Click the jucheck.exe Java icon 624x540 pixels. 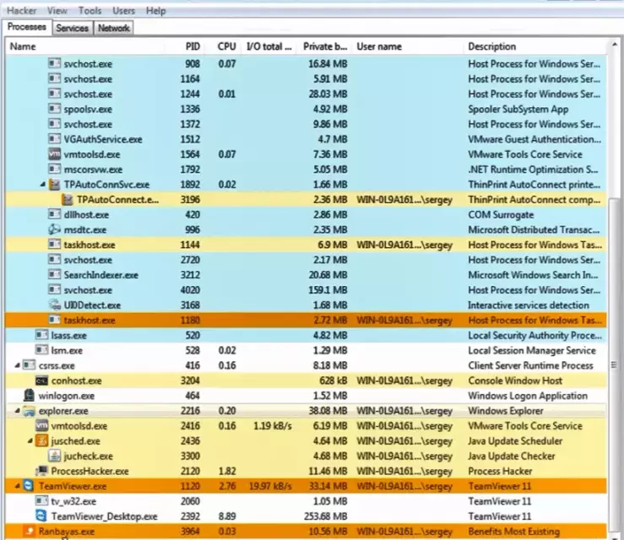pos(55,456)
